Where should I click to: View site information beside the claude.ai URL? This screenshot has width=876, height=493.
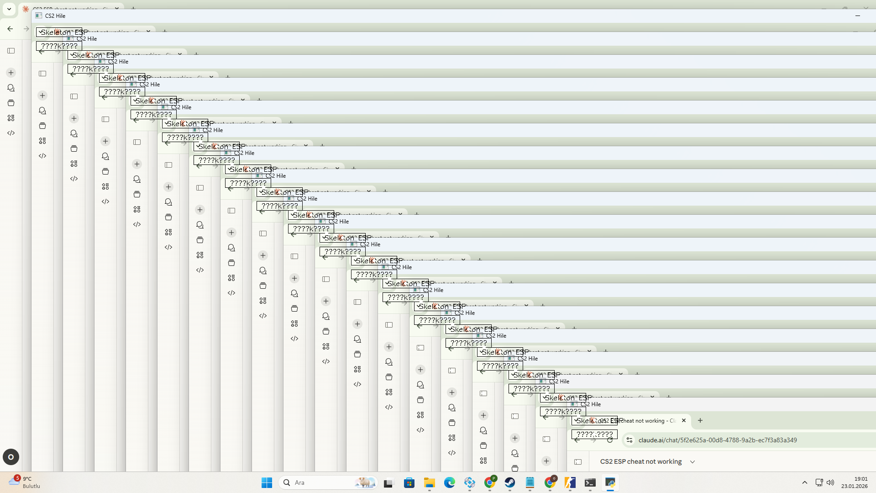point(629,440)
